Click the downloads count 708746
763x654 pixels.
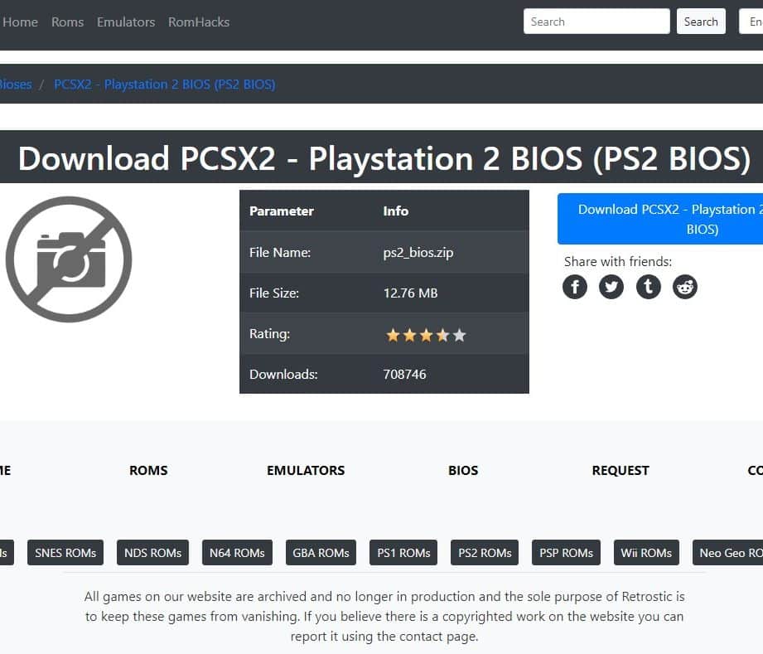coord(404,374)
